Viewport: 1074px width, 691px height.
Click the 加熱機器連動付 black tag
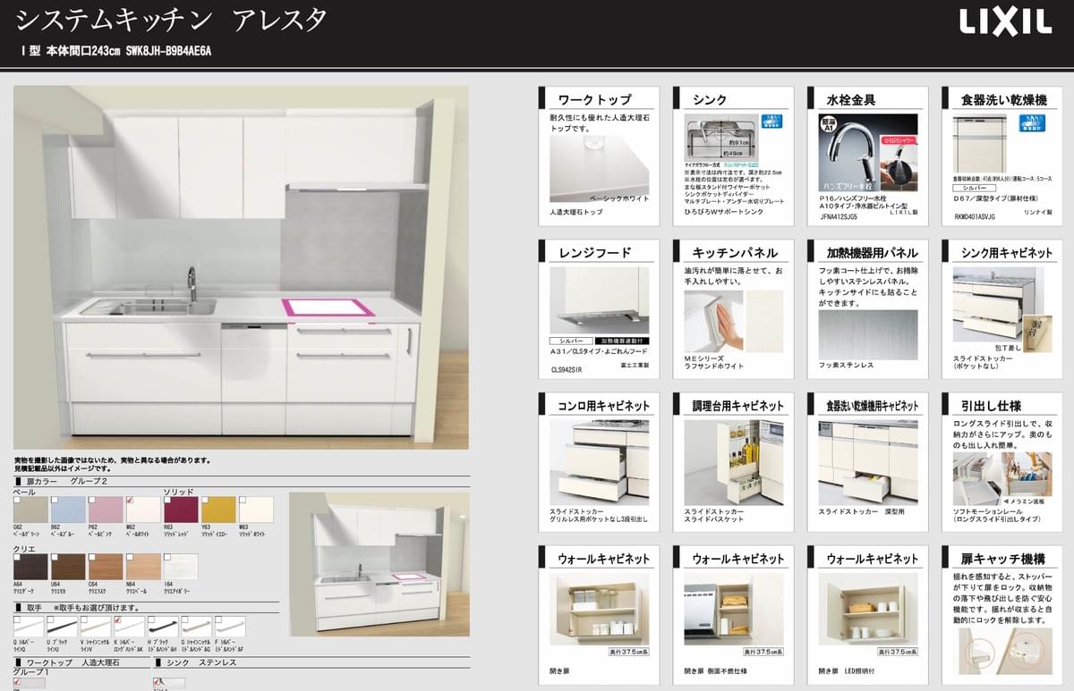[621, 341]
